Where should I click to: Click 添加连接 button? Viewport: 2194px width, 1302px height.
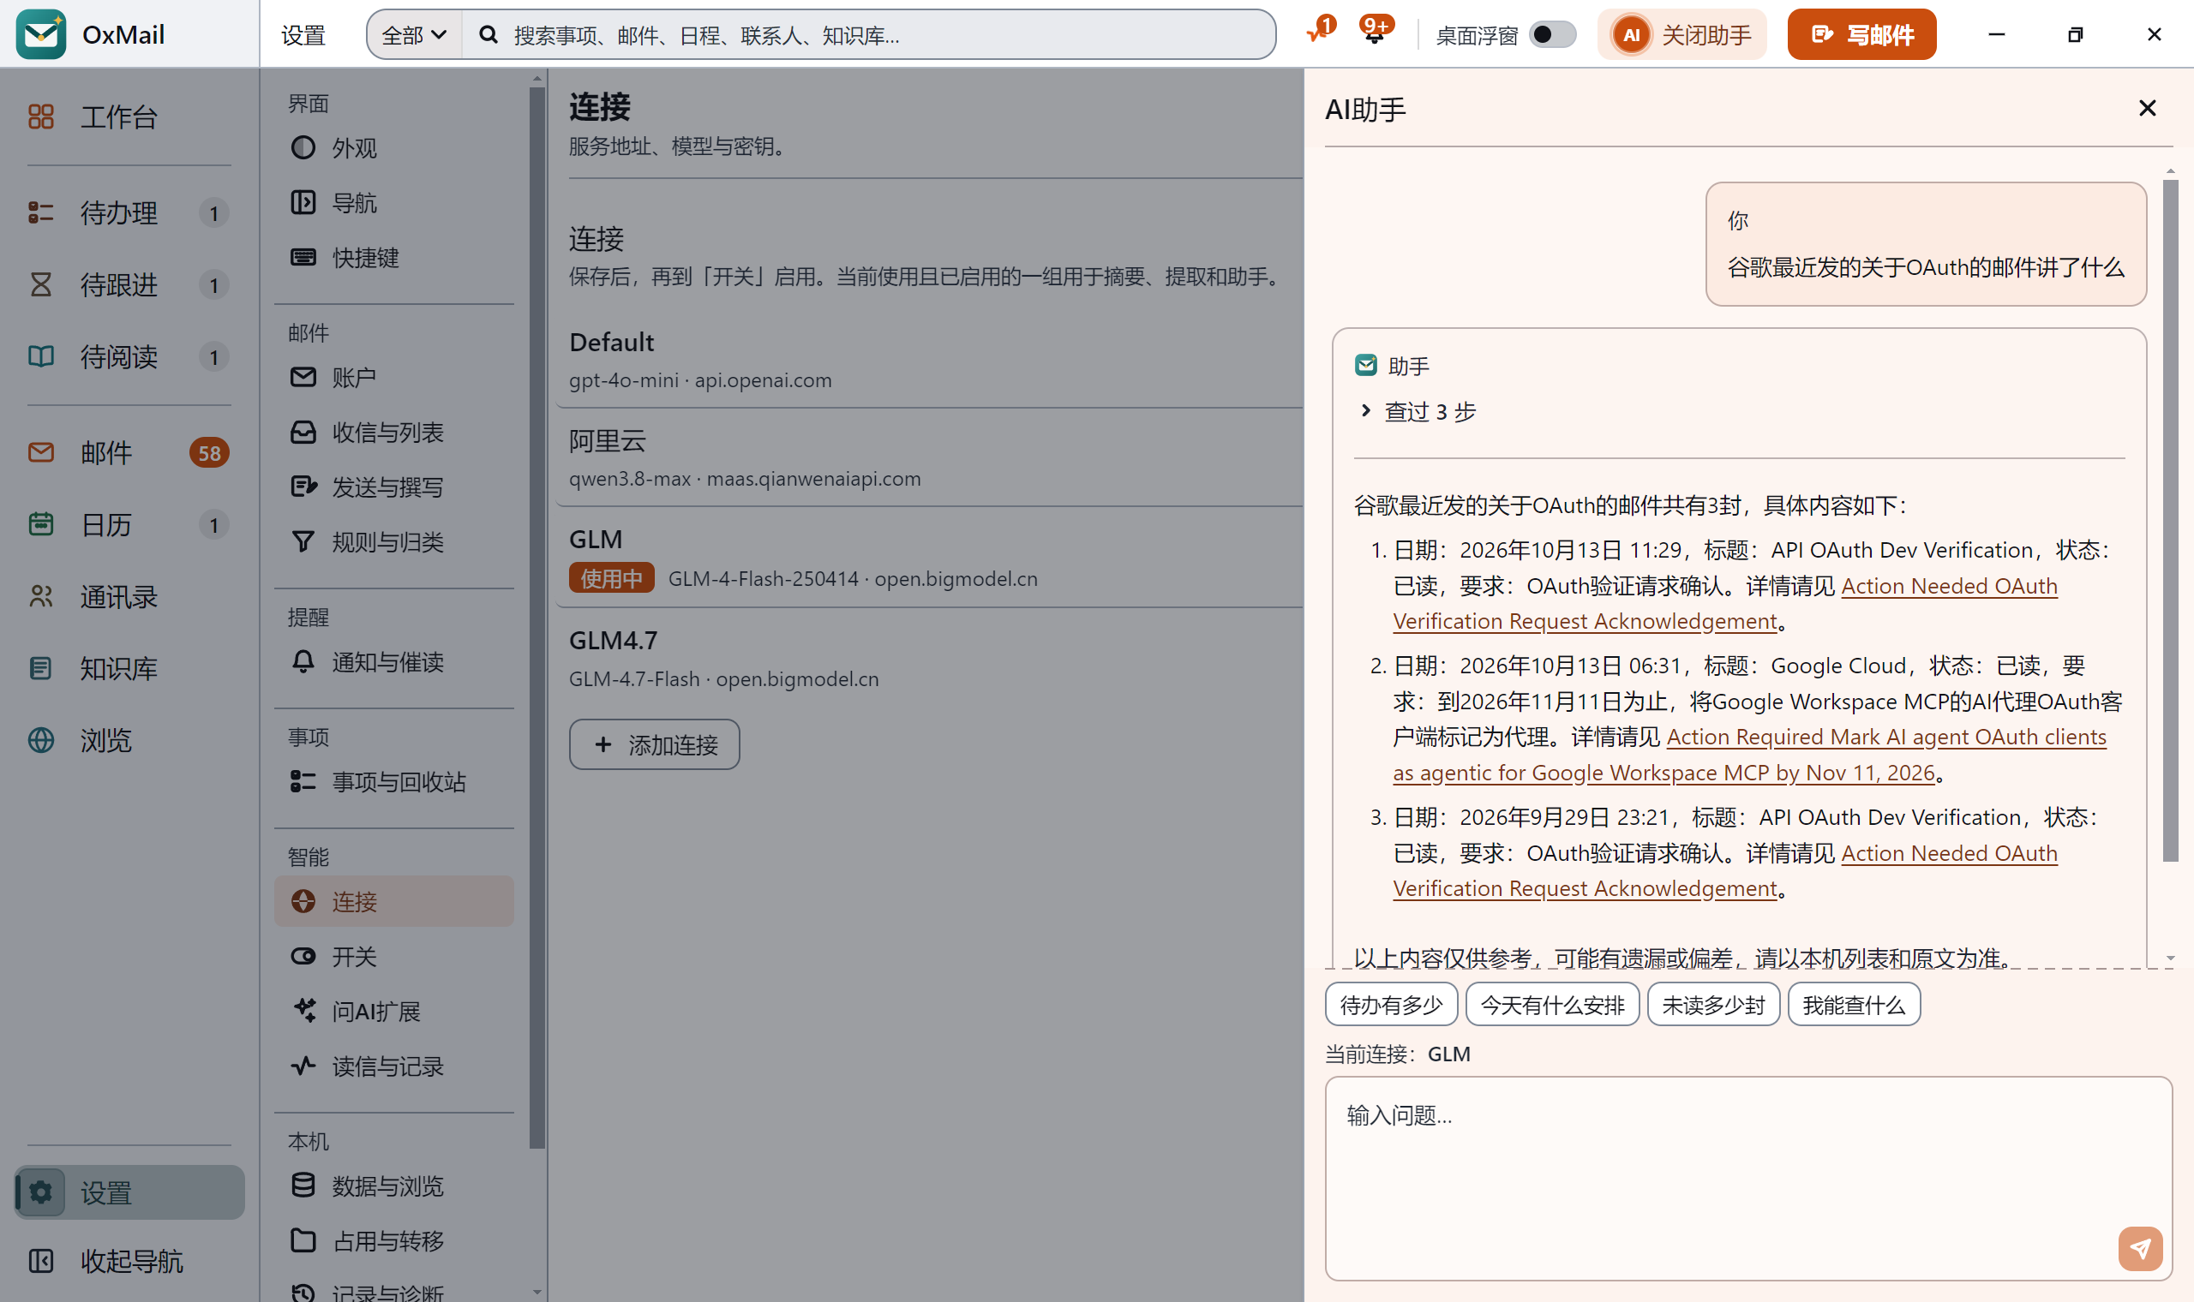click(654, 745)
